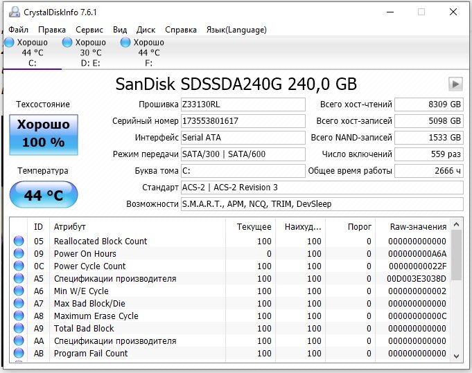Click status orb of Power Cycle Count row

[19, 266]
